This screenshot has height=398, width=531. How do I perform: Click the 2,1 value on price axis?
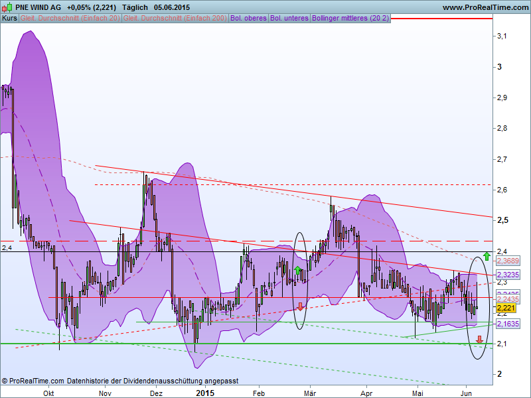point(502,344)
